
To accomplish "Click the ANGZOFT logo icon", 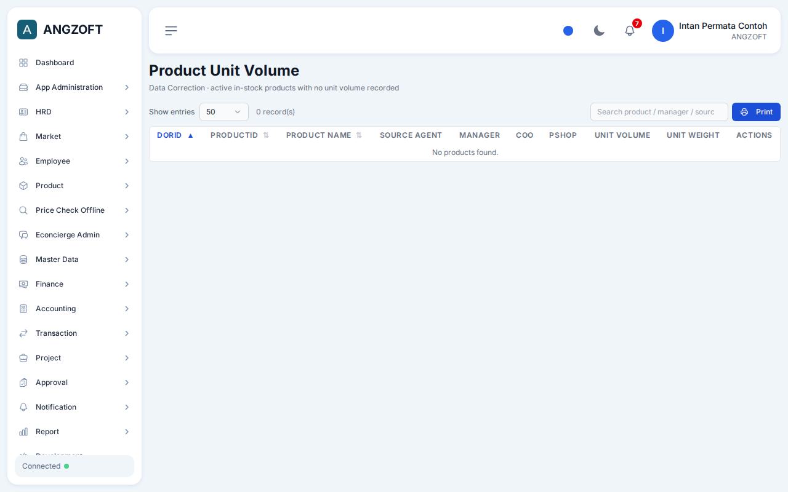I will point(27,30).
